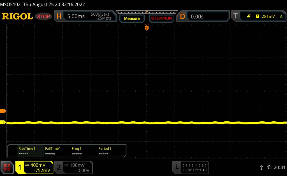This screenshot has height=176, width=287.
Task: Click the 281mV trigger level value
Action: pos(268,16)
